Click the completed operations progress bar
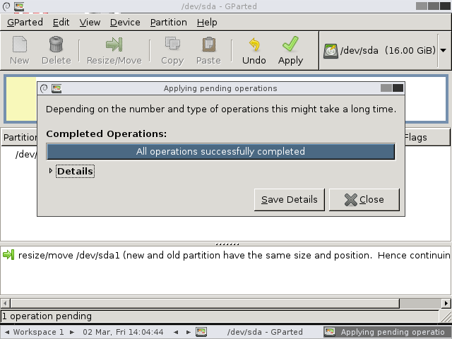The image size is (452, 339). (x=220, y=152)
